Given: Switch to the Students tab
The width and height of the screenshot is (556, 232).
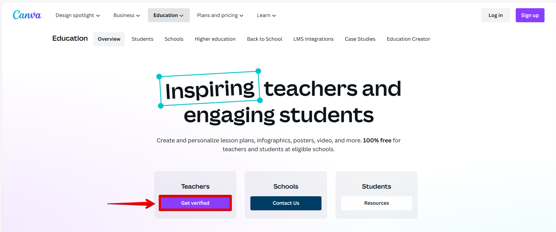Looking at the screenshot, I should [x=143, y=39].
